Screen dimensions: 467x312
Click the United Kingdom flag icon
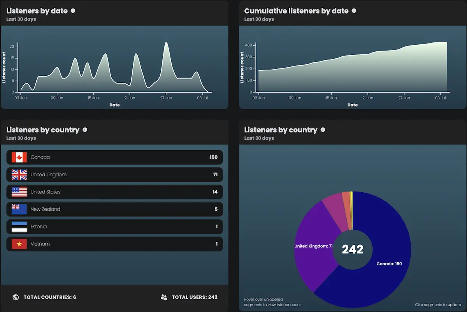[19, 174]
